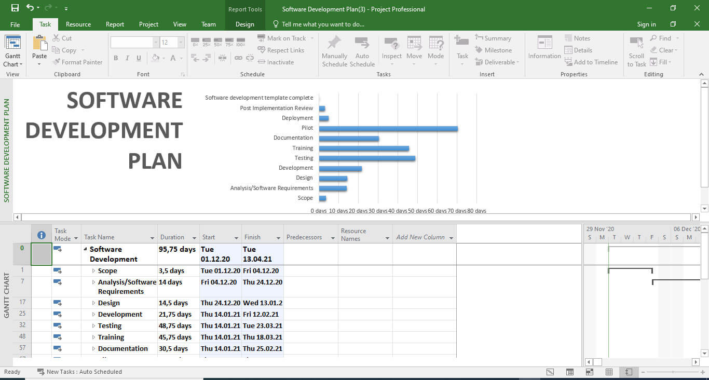Open the Mark on Track dropdown arrow
The image size is (709, 380).
(x=311, y=38)
